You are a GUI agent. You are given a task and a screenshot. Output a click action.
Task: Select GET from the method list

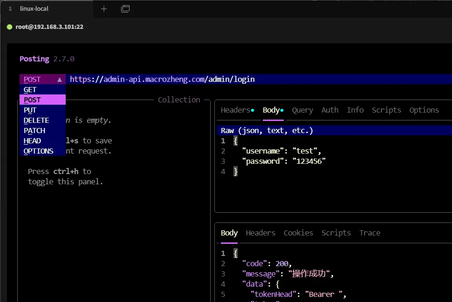(x=30, y=90)
